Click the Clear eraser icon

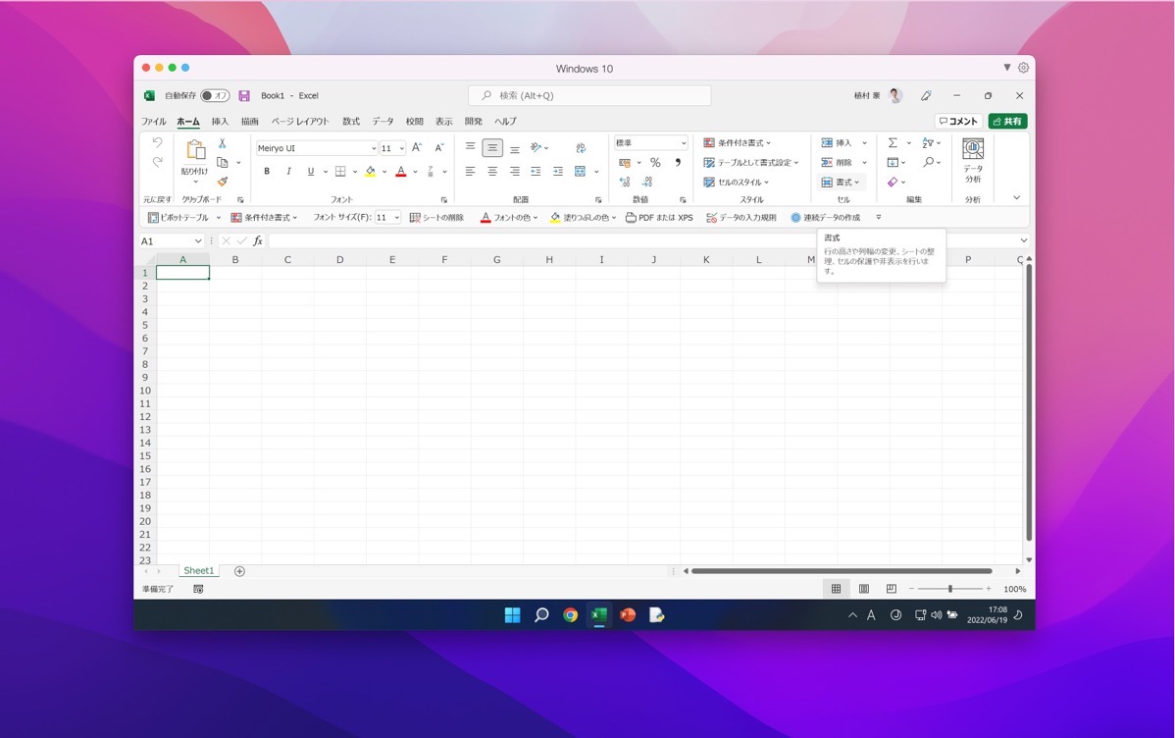tap(893, 183)
